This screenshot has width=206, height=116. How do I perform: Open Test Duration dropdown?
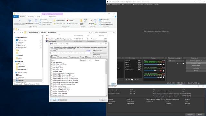100,57
